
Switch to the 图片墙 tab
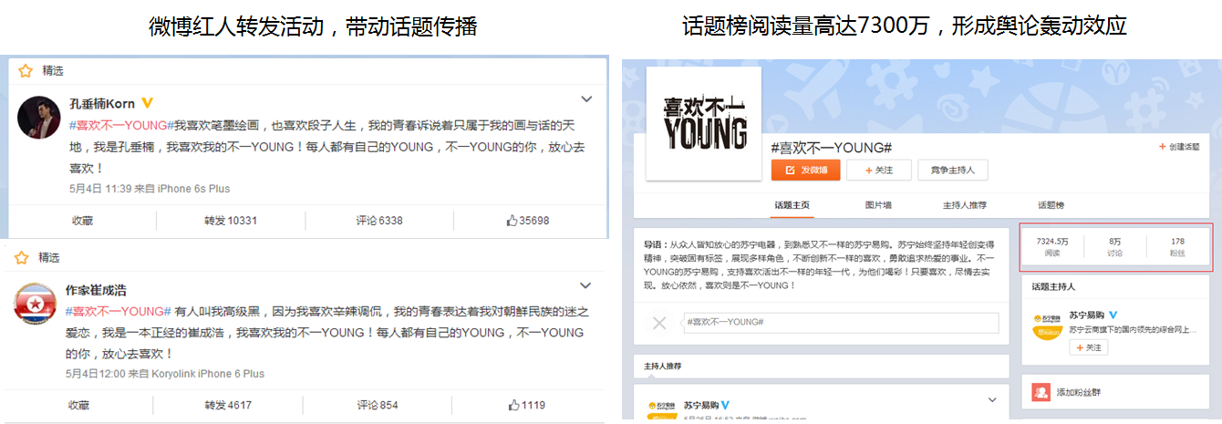click(877, 205)
